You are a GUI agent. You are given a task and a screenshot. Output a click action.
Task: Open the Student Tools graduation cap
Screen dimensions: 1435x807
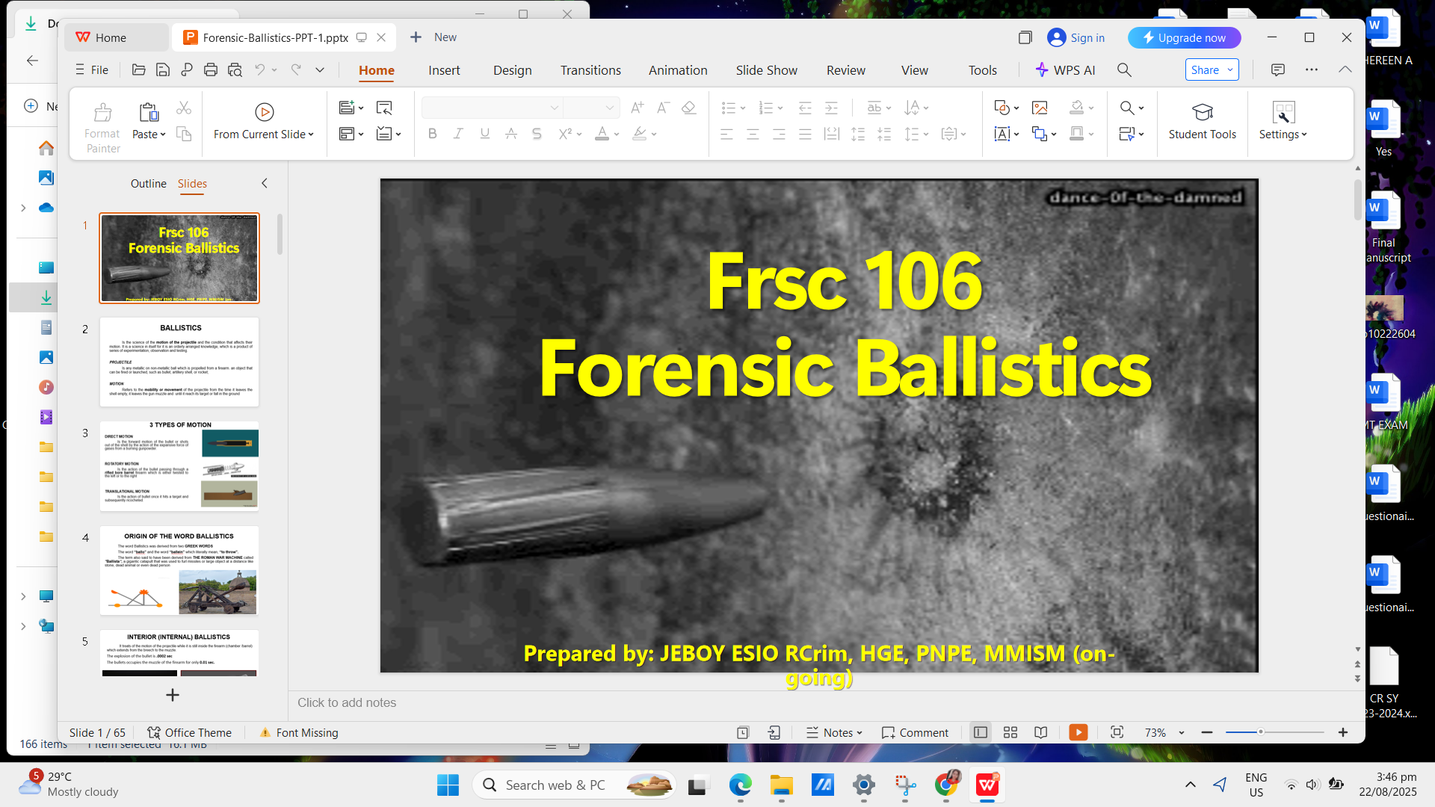pos(1202,112)
